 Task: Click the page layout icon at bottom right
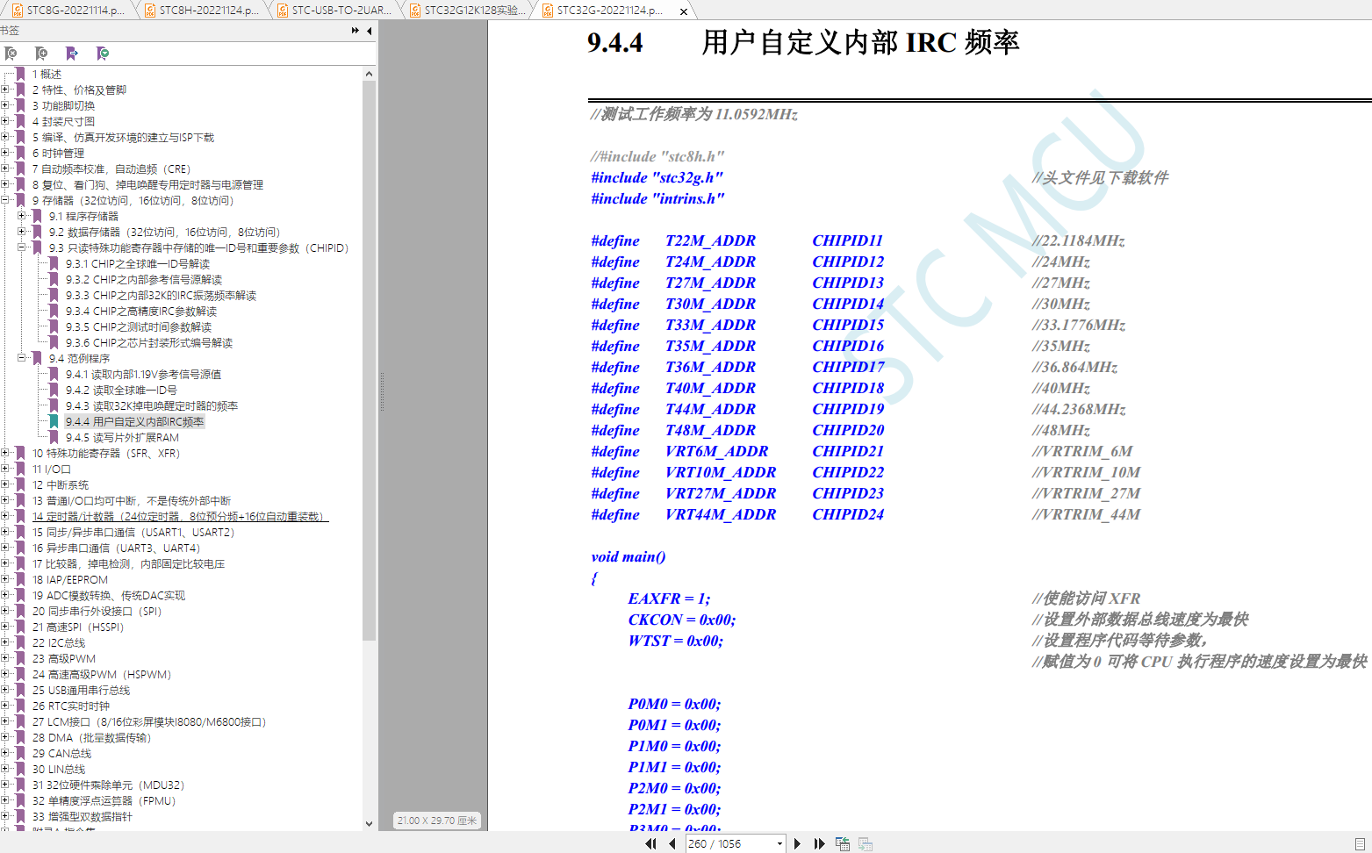point(1359,843)
